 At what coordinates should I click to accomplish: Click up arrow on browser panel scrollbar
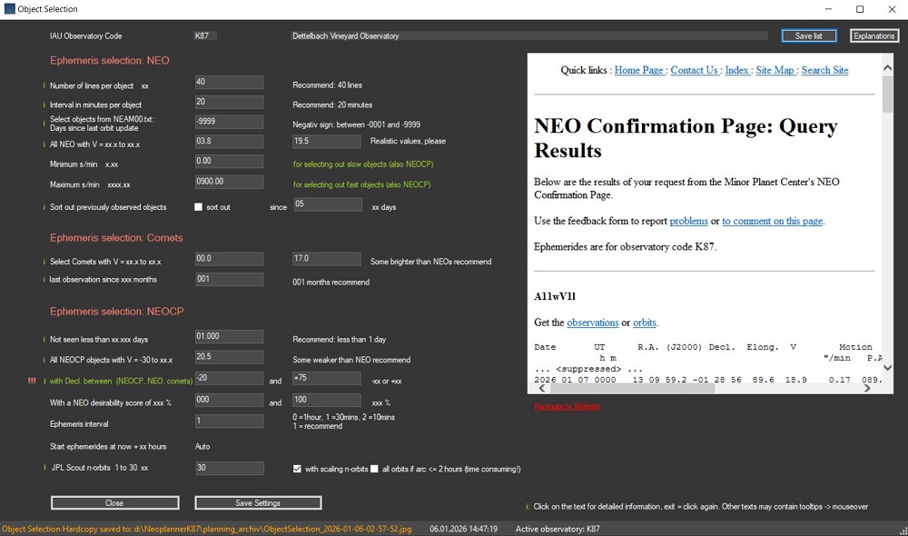pos(887,65)
